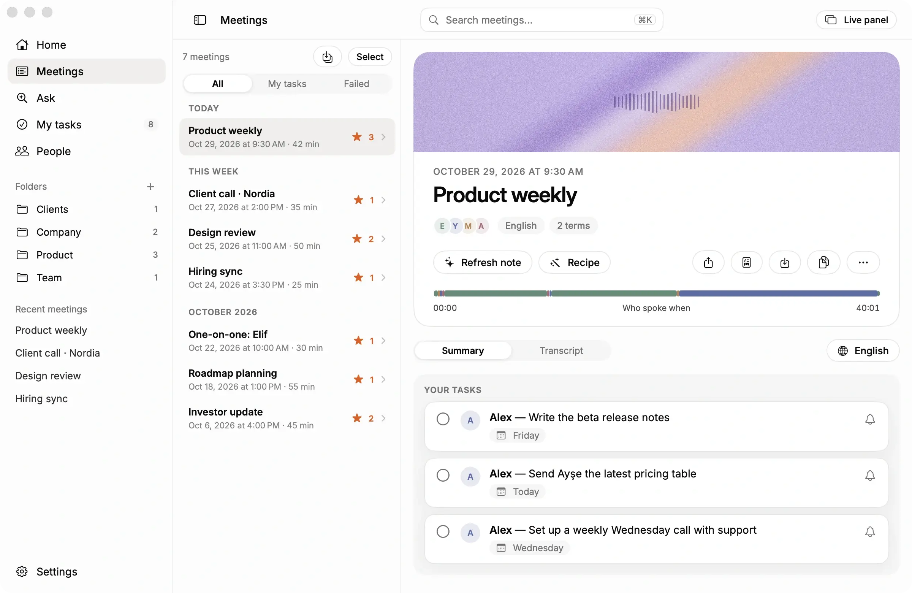The image size is (912, 593).
Task: Click the copy note icon button
Action: (823, 262)
